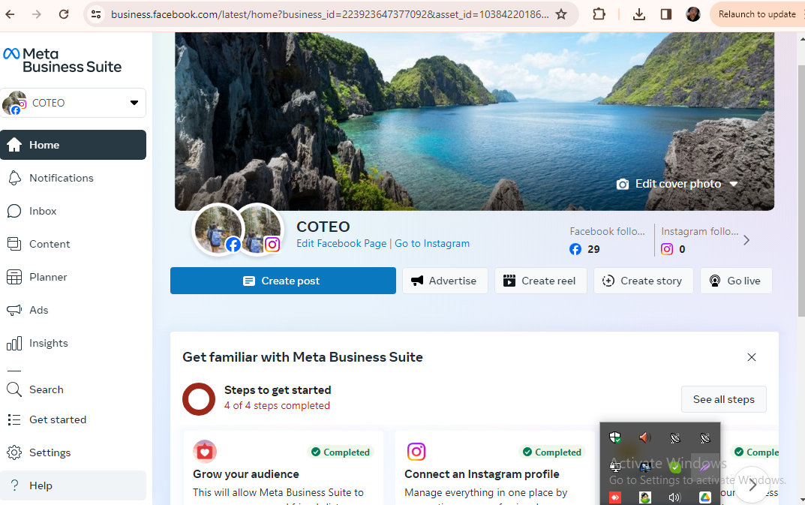
Task: Click the COTEO Instagram profile picture
Action: click(x=260, y=229)
